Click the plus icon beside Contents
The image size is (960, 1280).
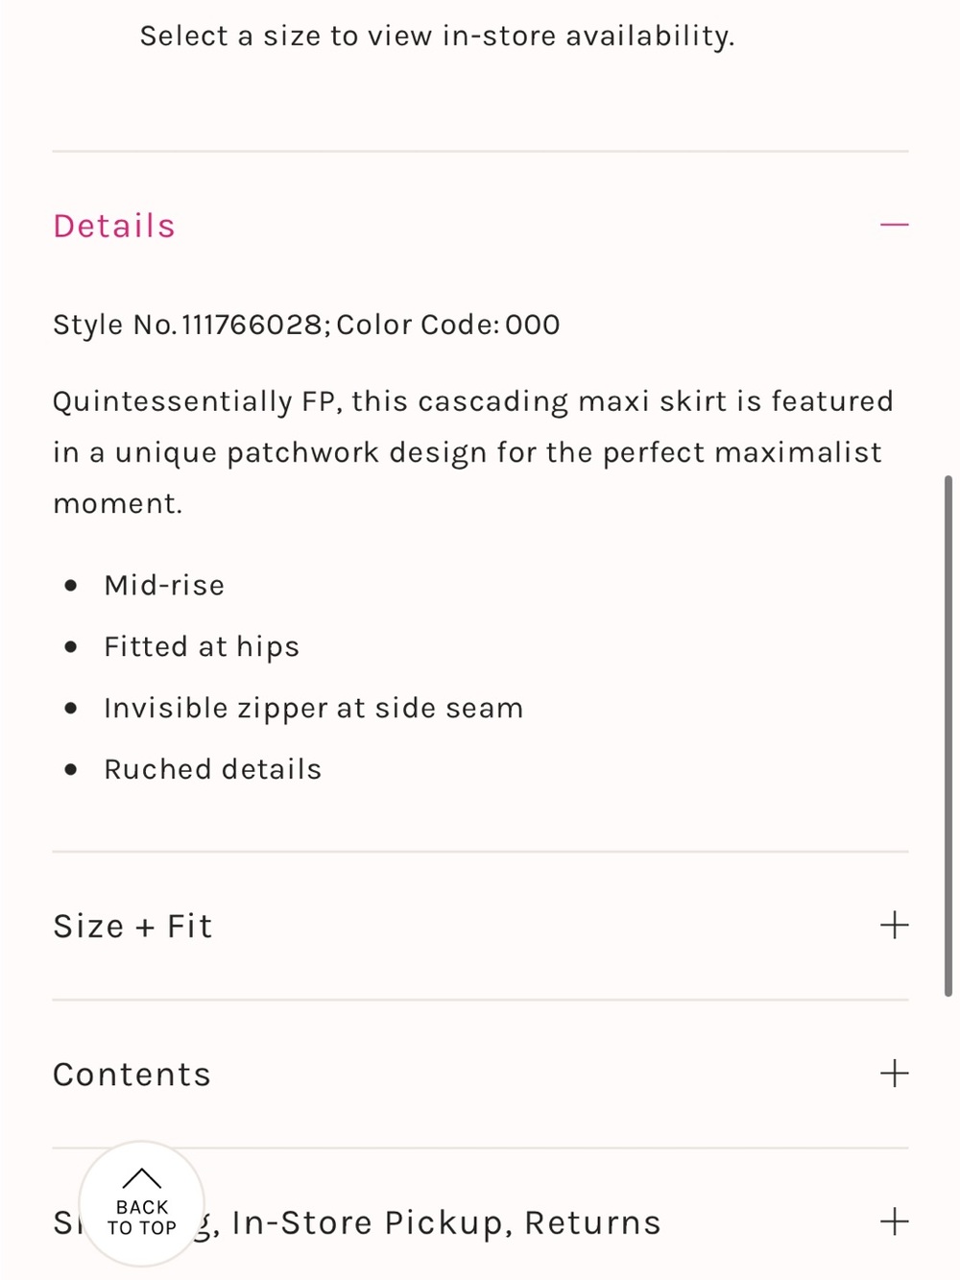(x=894, y=1073)
